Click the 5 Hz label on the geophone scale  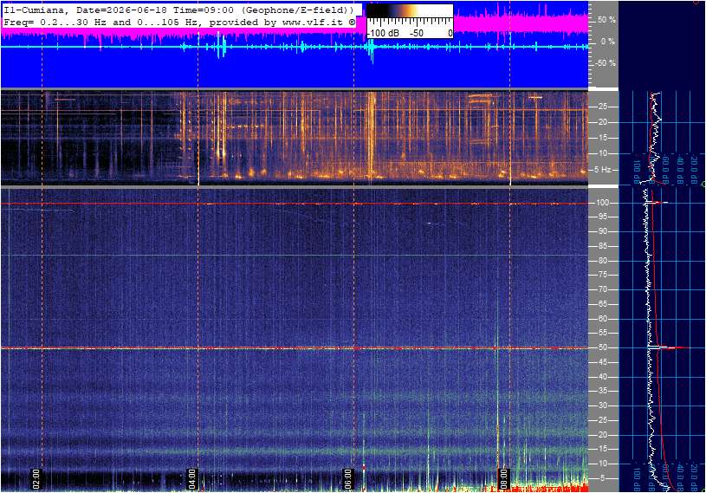coord(602,170)
